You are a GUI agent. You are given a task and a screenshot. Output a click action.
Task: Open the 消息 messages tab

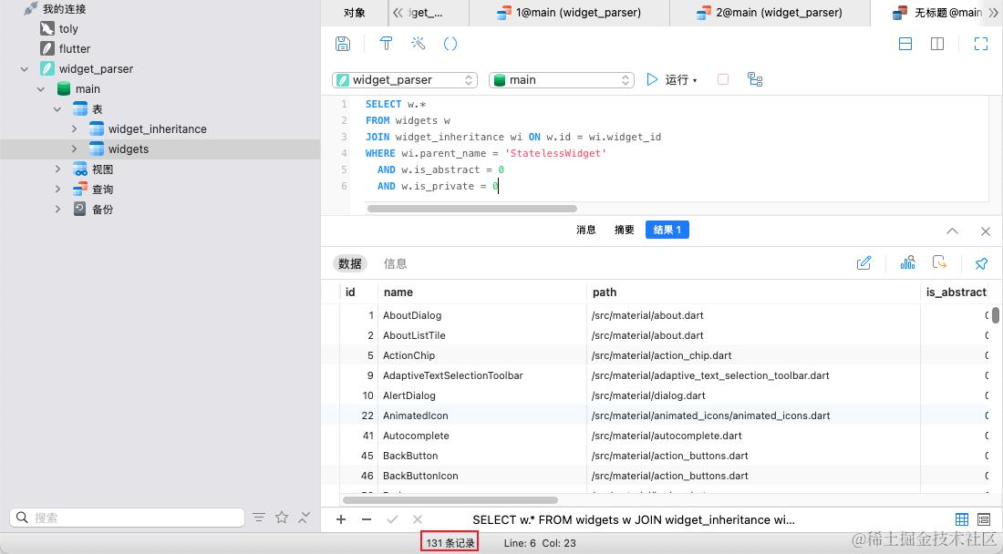click(586, 230)
